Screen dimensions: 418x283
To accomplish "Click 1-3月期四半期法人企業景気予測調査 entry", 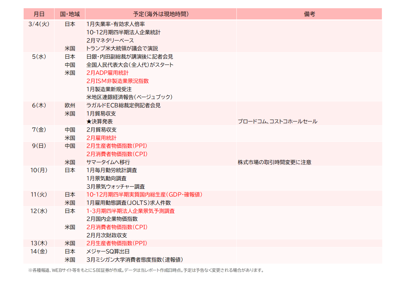I will coord(130,211).
